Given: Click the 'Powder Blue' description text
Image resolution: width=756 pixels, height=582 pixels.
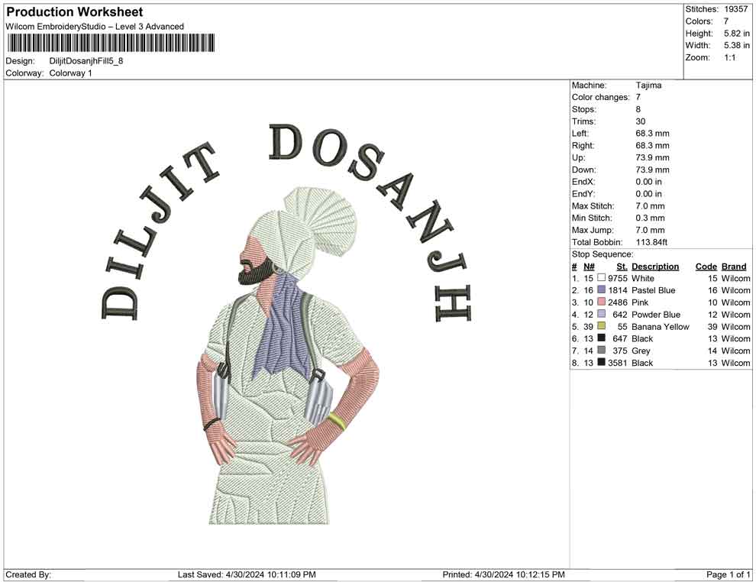Looking at the screenshot, I should [x=656, y=315].
